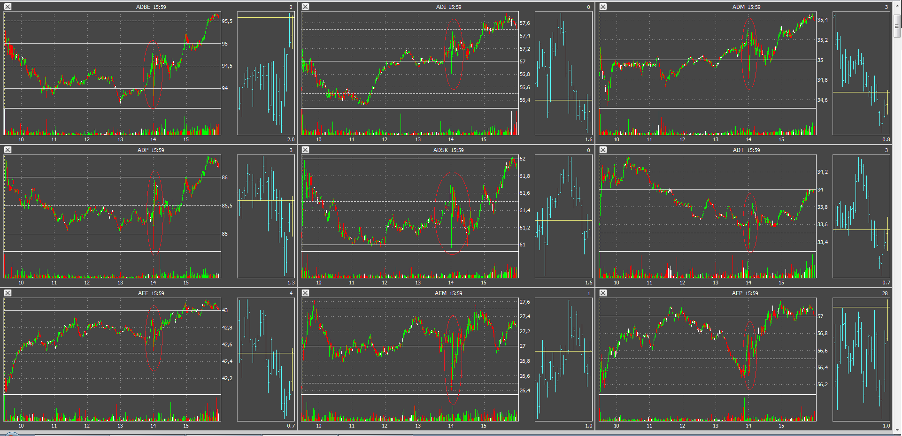Close the ADT chart panel
Viewport: 902px width, 436px height.
(603, 150)
